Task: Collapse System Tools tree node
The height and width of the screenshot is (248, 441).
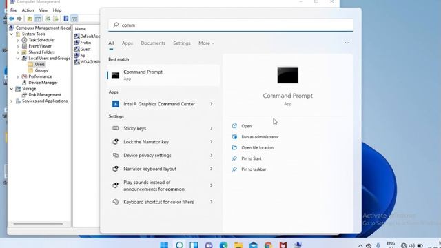Action: point(12,34)
